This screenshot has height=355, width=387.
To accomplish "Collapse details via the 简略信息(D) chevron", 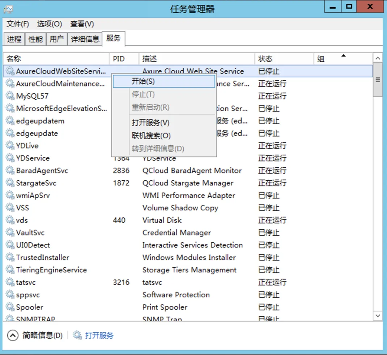I will pyautogui.click(x=13, y=335).
